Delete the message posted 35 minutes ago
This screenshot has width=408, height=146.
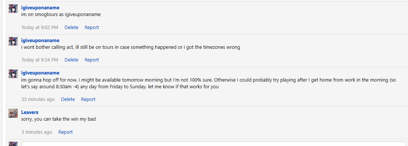point(68,99)
